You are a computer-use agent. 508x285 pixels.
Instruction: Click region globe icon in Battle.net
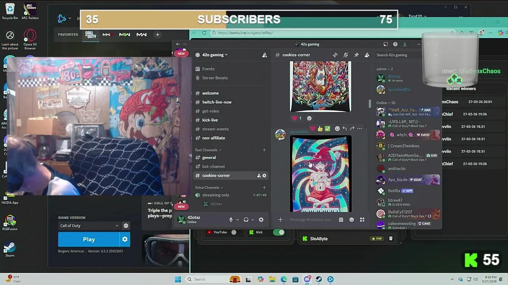(x=126, y=226)
